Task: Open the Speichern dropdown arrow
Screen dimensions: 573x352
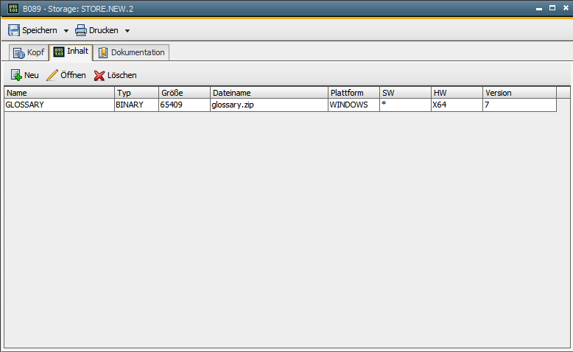Action: pyautogui.click(x=66, y=31)
